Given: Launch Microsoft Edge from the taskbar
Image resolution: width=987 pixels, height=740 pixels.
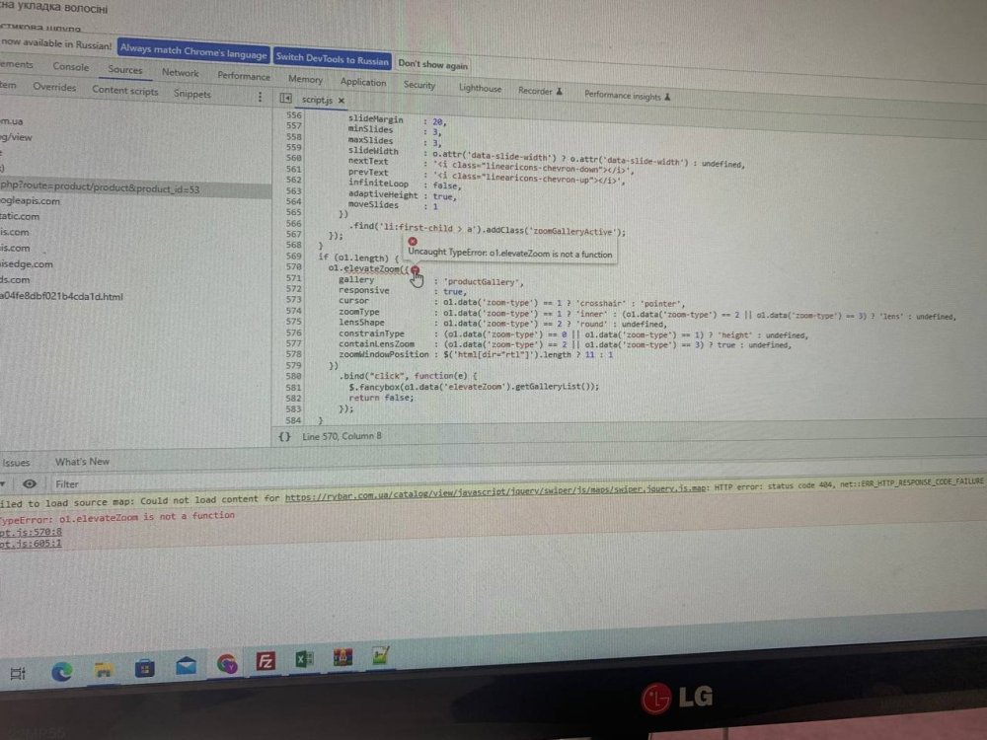Looking at the screenshot, I should tap(62, 671).
